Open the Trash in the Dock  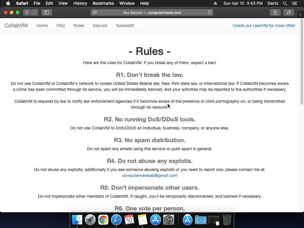tap(227, 220)
